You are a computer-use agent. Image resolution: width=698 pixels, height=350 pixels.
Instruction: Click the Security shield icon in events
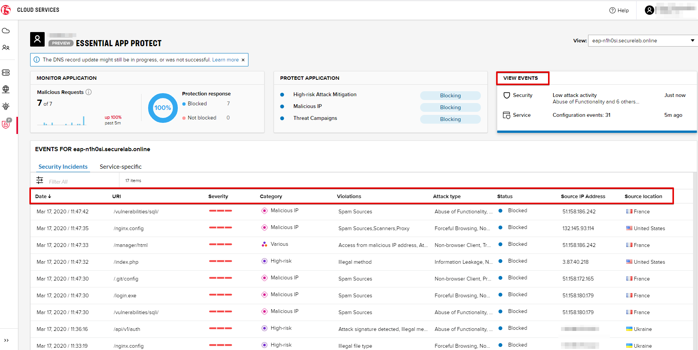[507, 95]
